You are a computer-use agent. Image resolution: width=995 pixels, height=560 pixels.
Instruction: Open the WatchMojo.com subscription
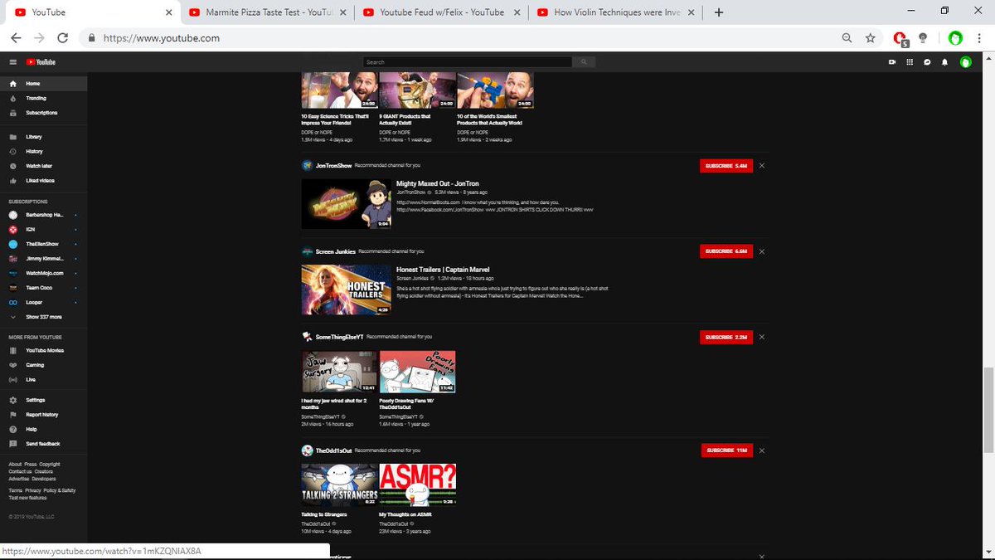pyautogui.click(x=43, y=272)
